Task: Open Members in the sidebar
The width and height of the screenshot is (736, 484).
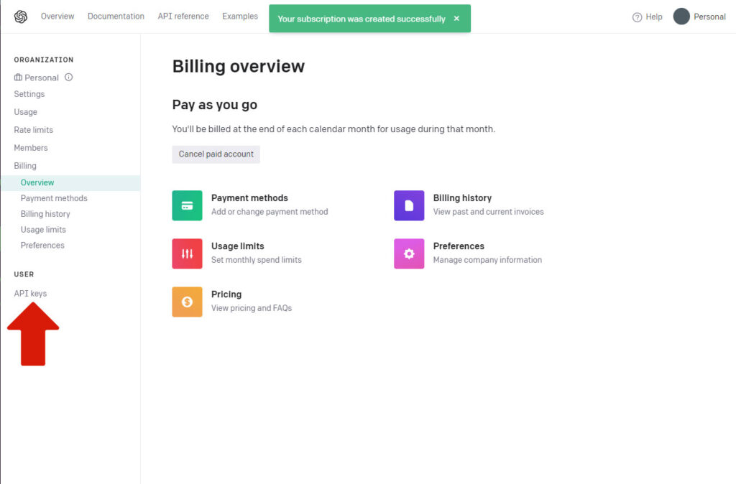Action: click(x=31, y=148)
